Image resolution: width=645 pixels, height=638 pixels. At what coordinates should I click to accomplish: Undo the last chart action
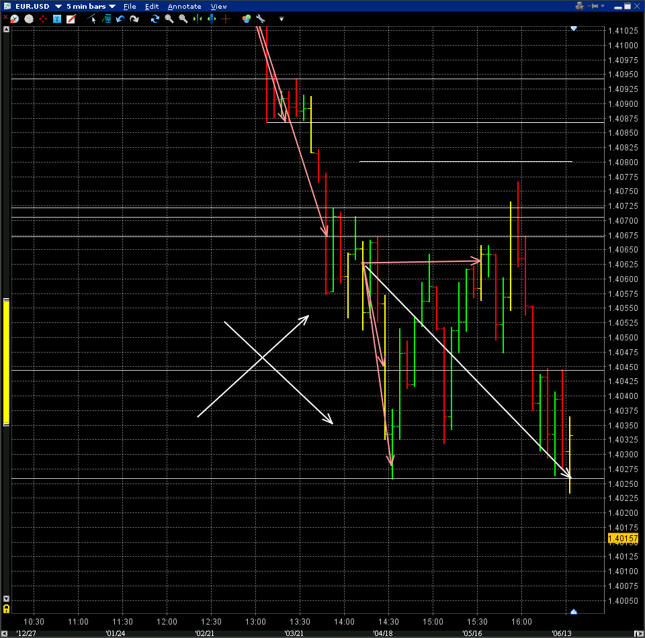pos(120,19)
